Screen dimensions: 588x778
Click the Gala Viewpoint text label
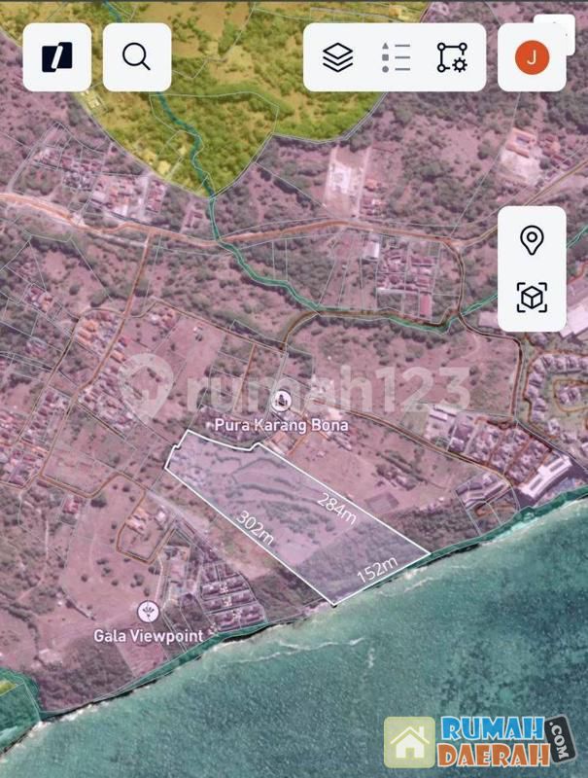point(149,636)
